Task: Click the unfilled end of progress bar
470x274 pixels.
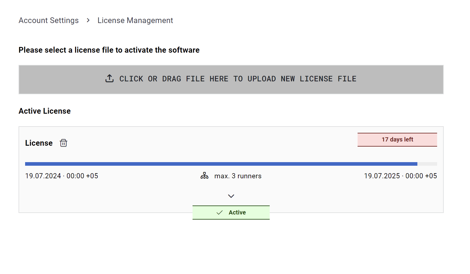Action: pyautogui.click(x=427, y=164)
